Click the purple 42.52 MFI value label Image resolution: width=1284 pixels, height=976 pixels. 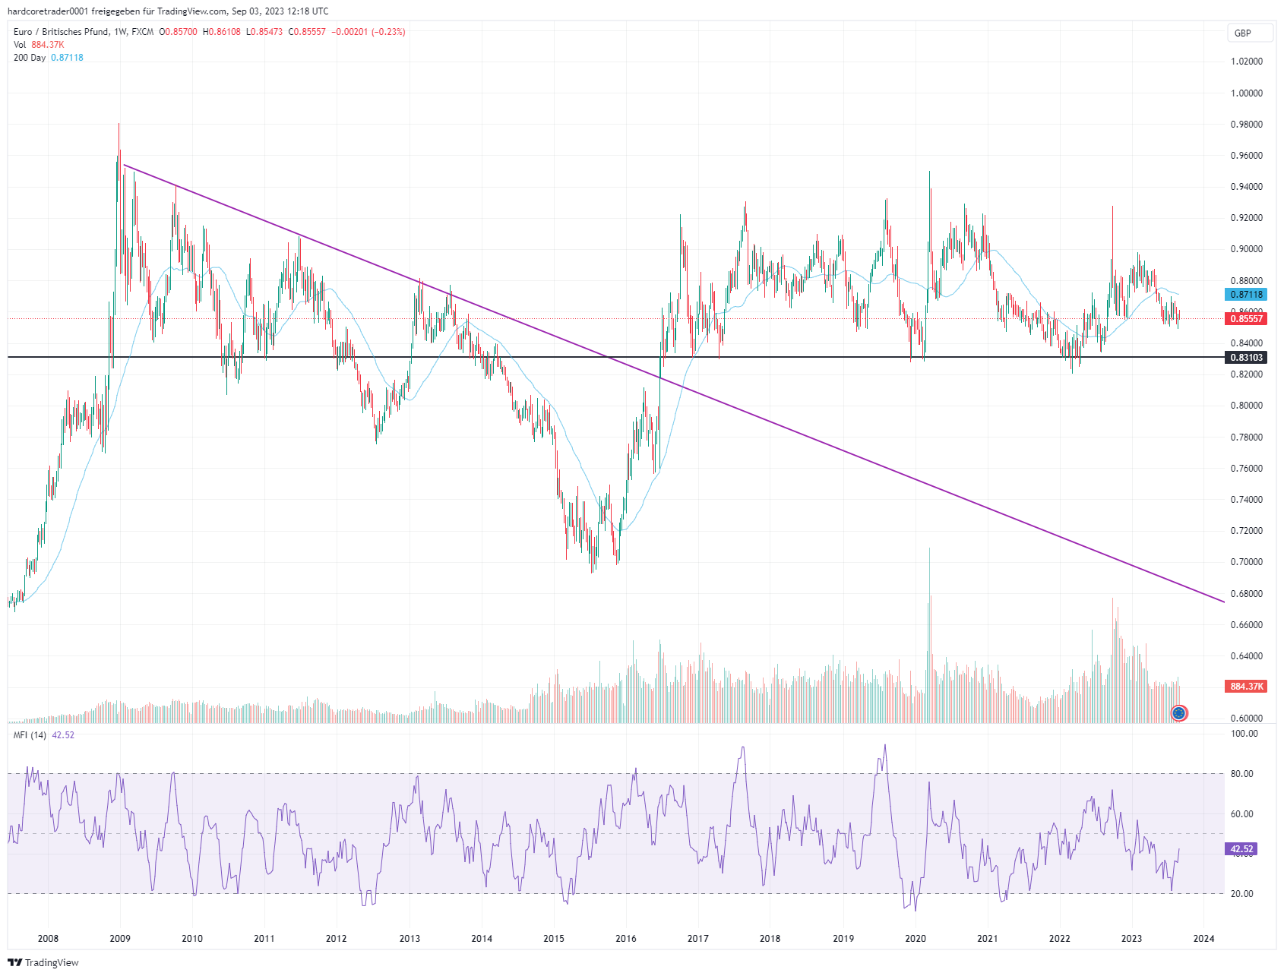tap(1241, 849)
